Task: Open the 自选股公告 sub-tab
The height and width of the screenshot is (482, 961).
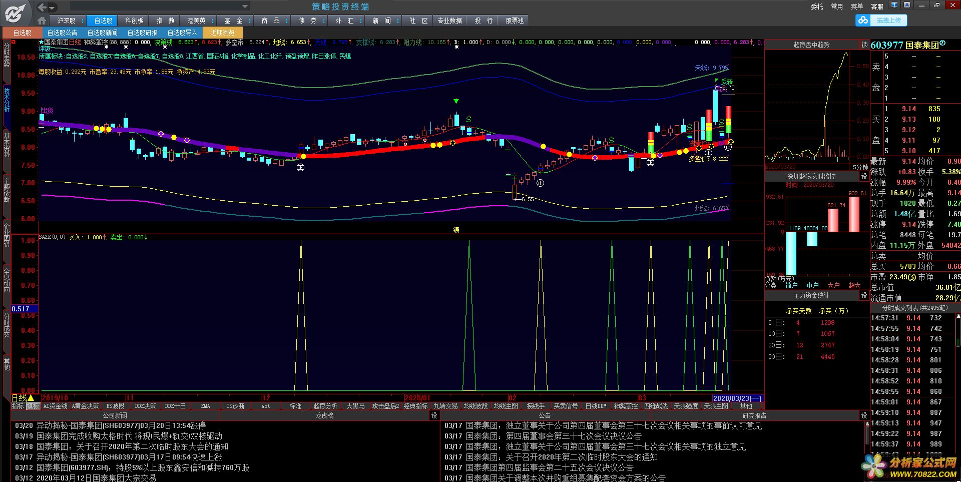Action: (x=62, y=33)
